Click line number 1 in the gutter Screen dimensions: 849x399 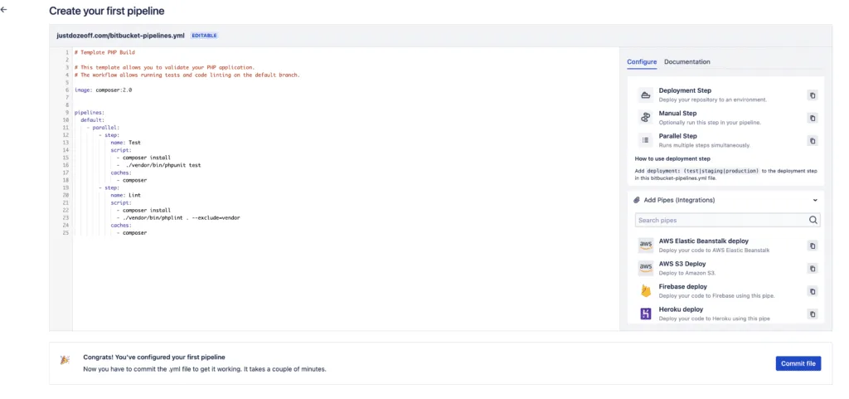click(66, 52)
